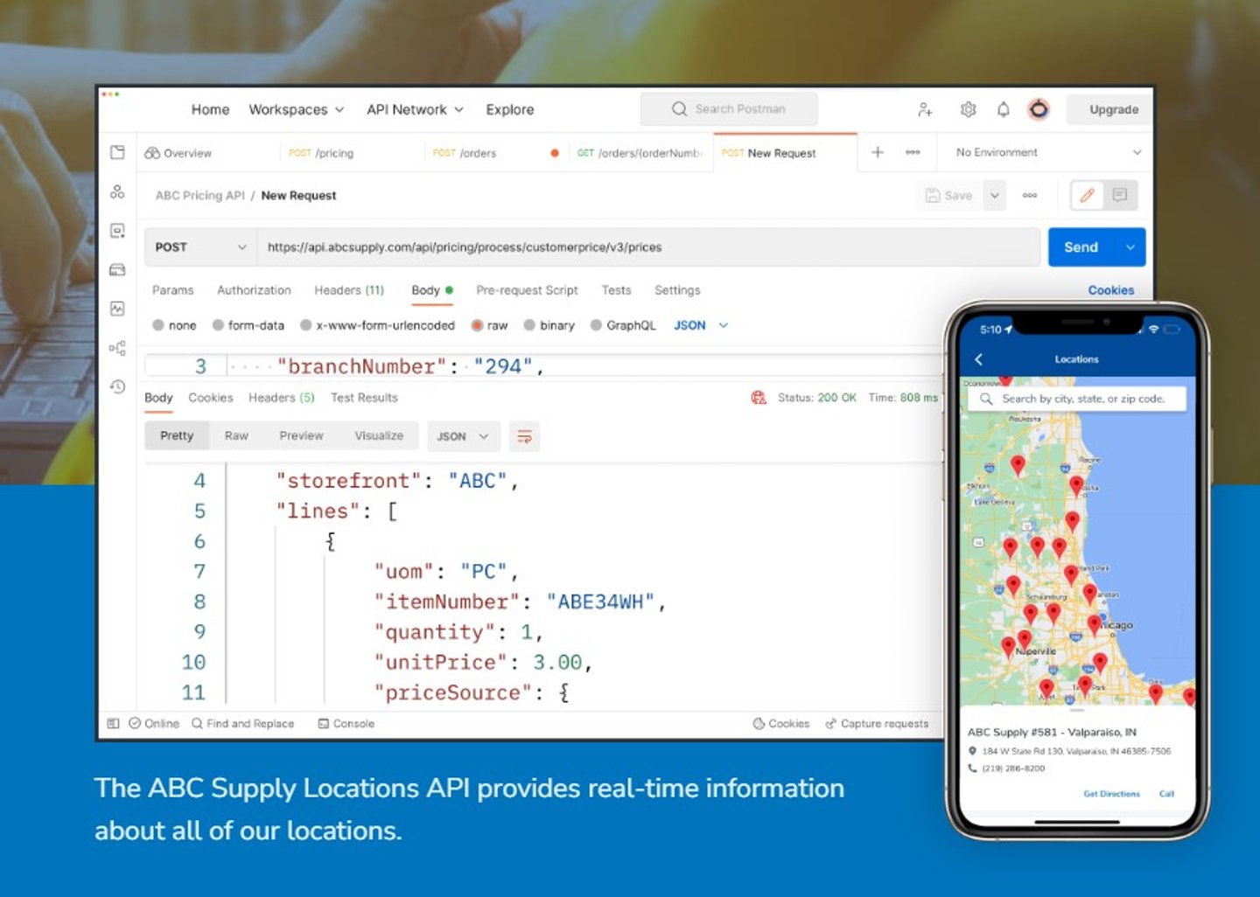The height and width of the screenshot is (897, 1260).
Task: Click the Upgrade button
Action: click(1113, 109)
